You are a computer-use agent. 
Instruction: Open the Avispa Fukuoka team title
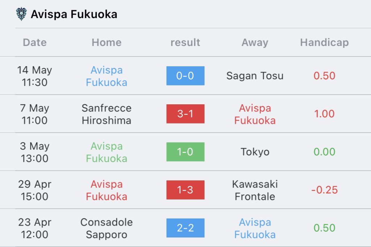tap(74, 14)
